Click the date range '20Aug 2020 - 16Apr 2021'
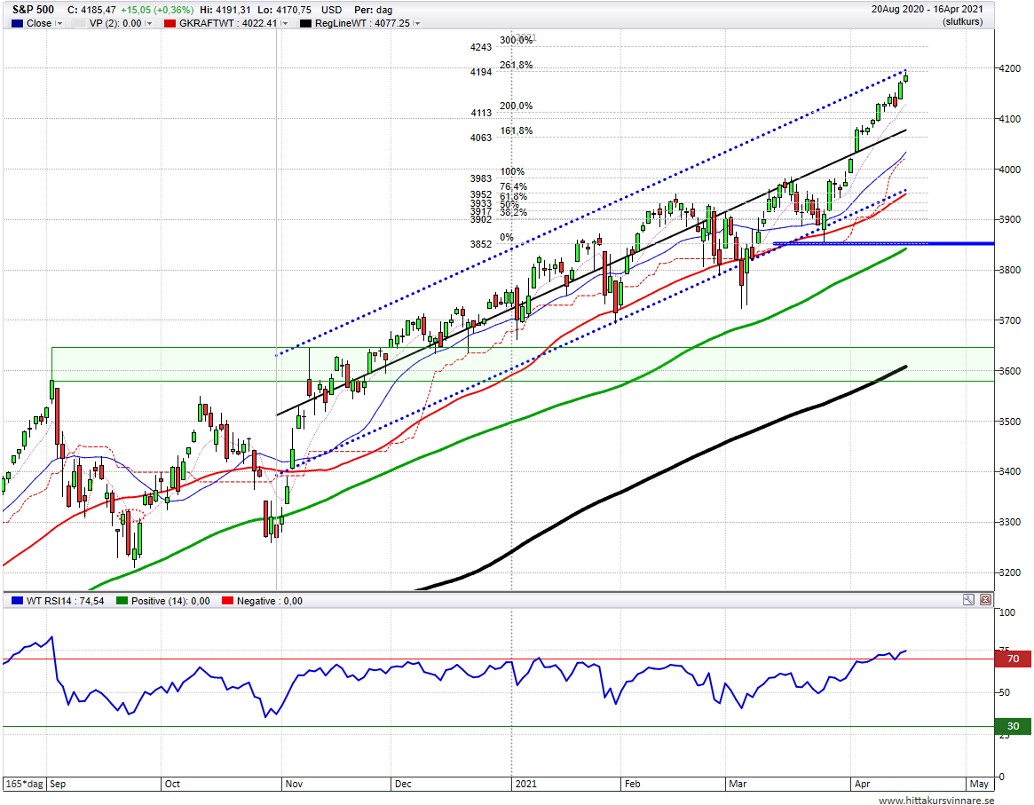This screenshot has width=1034, height=805. [927, 9]
